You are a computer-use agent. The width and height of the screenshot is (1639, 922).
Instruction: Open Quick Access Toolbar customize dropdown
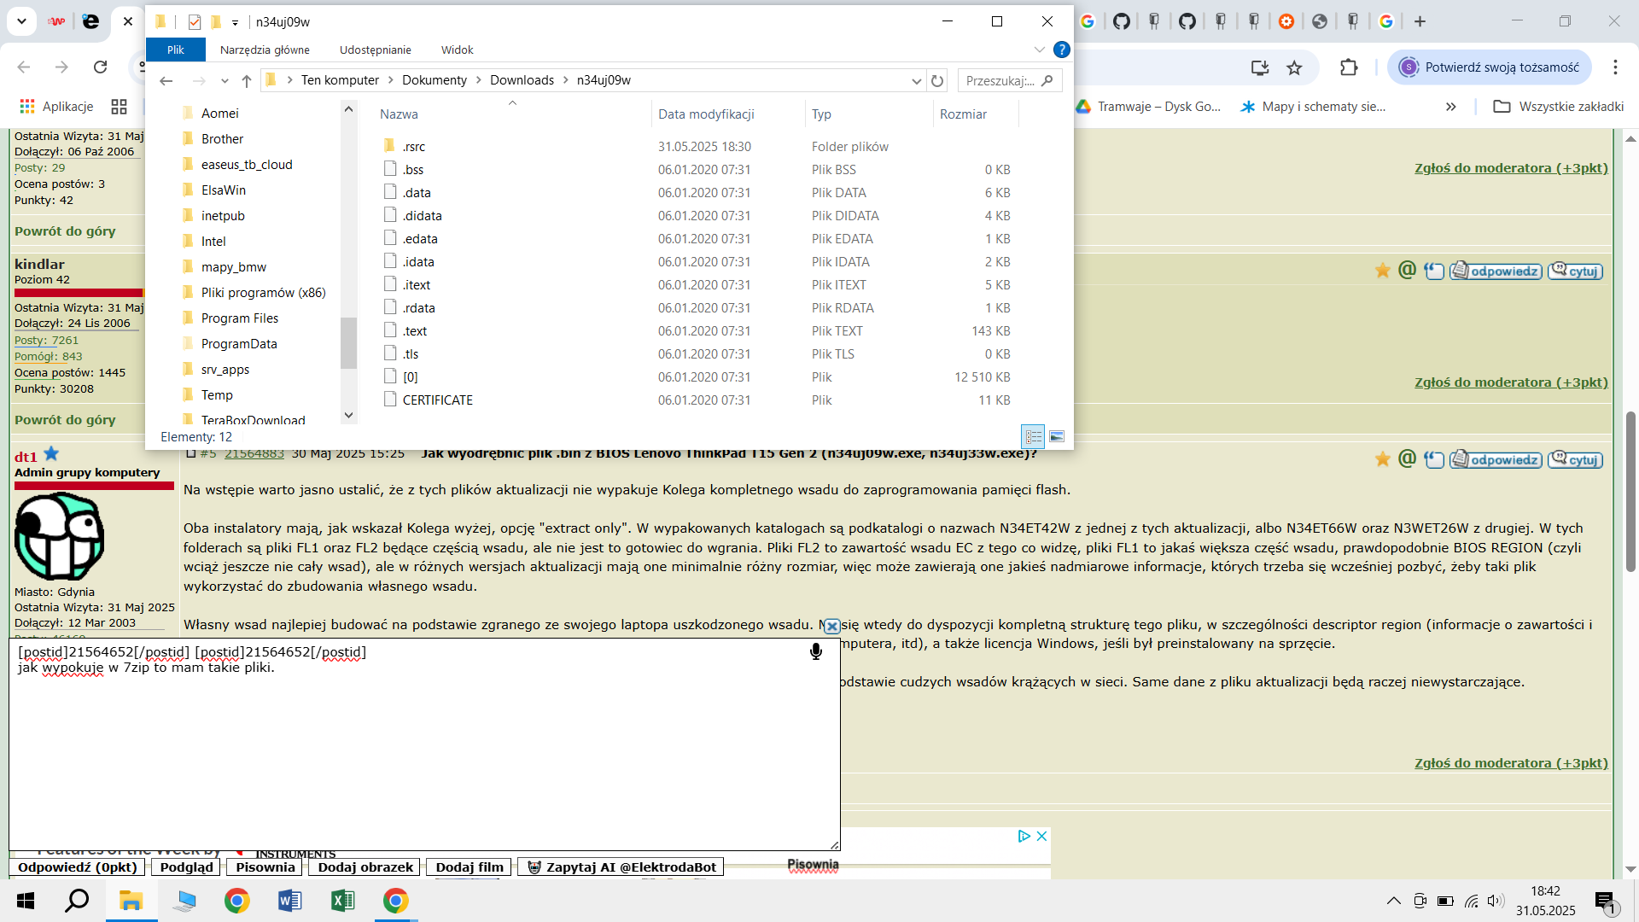coord(236,22)
